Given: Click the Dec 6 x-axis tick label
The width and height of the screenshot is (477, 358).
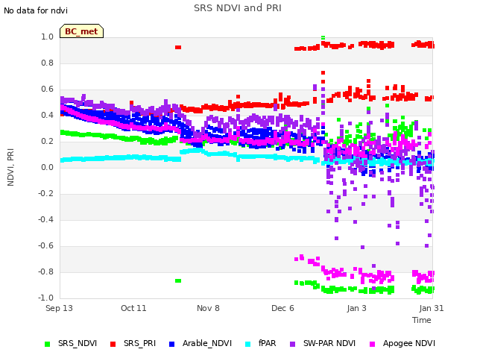Looking at the screenshot, I should [x=282, y=308].
